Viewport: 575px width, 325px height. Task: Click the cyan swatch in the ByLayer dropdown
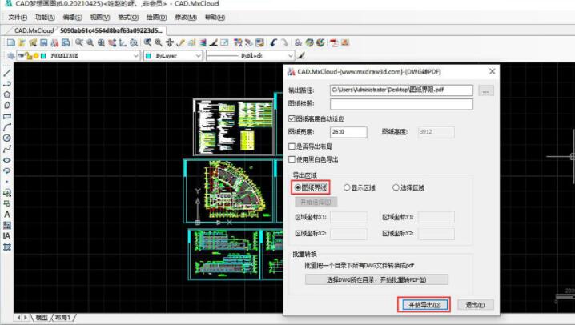[x=148, y=56]
